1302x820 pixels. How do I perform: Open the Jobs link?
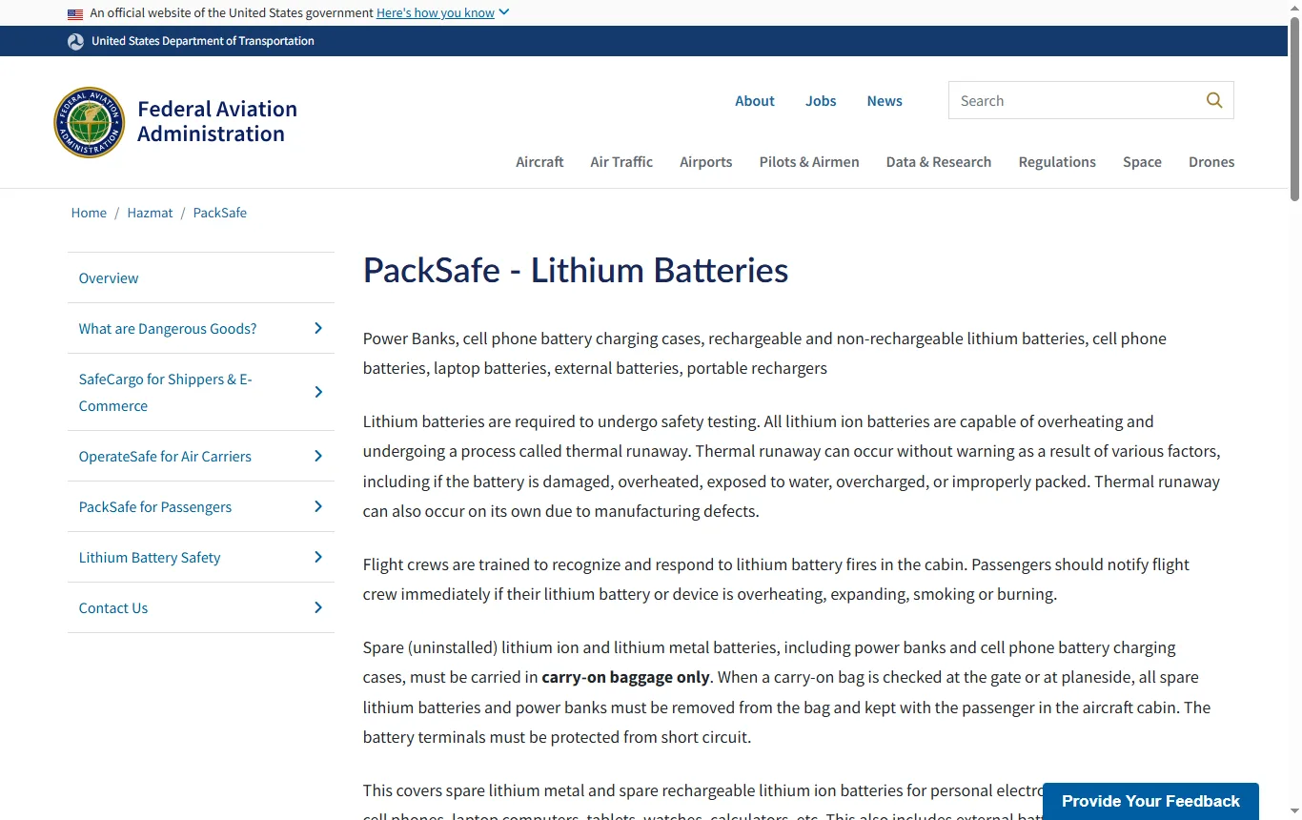tap(821, 101)
